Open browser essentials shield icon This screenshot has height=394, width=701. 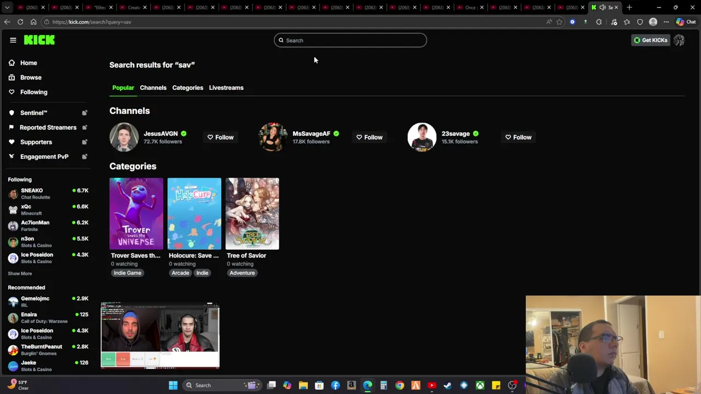point(640,22)
